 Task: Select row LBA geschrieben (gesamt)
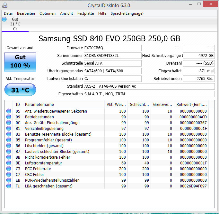(107, 186)
